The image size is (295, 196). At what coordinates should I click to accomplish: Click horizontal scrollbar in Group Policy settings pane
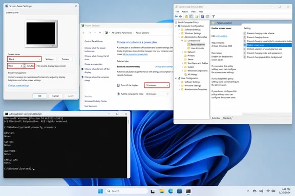coord(255,114)
